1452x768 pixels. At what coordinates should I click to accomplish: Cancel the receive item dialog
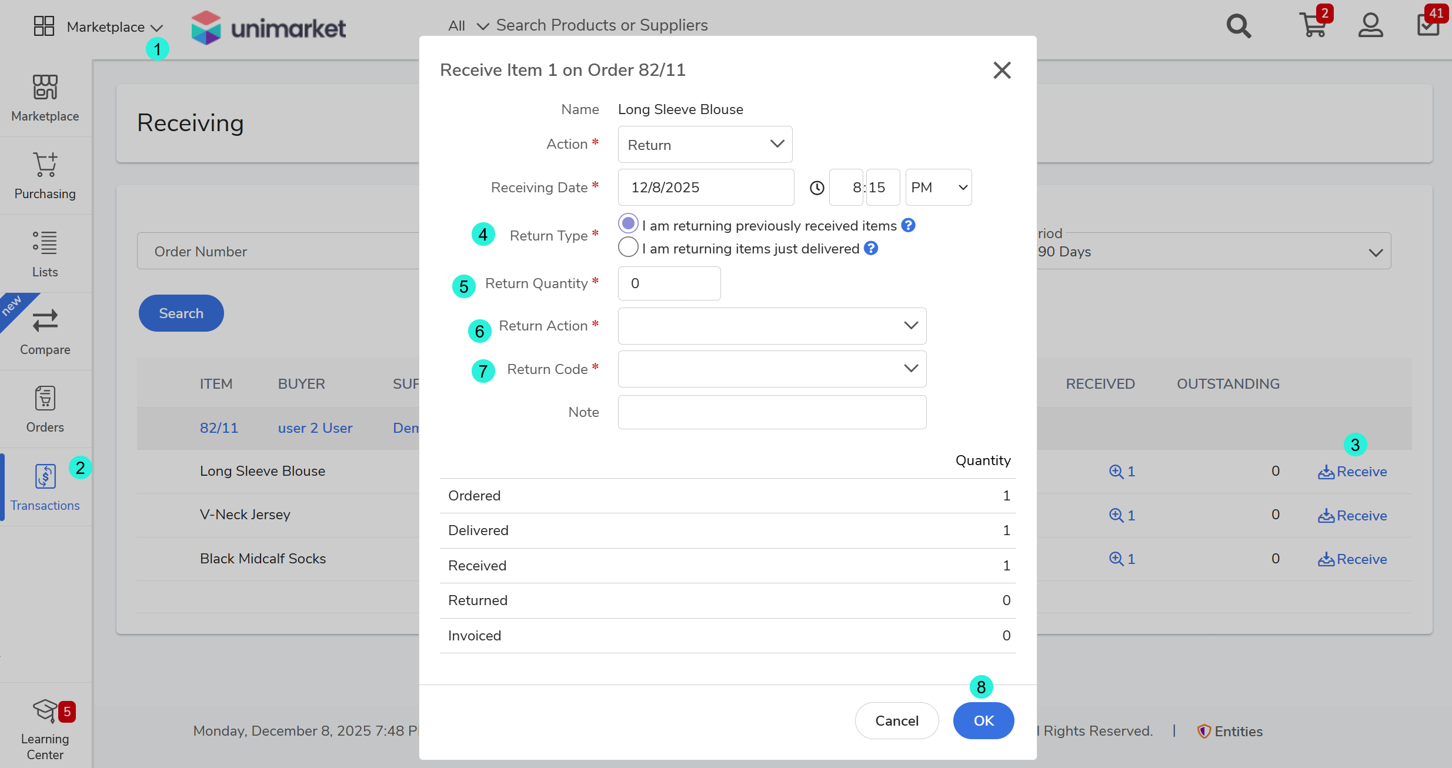tap(896, 720)
